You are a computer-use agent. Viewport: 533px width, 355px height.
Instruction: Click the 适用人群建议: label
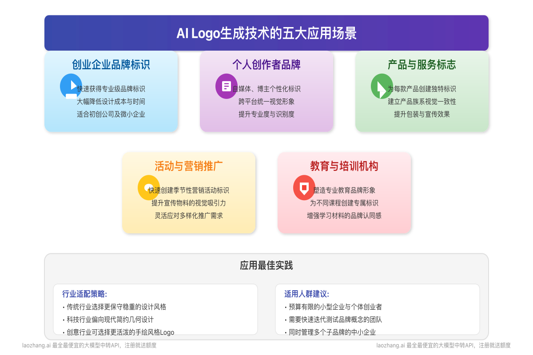click(307, 294)
